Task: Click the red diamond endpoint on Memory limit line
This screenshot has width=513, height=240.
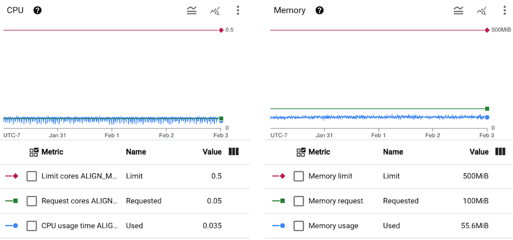Action: pyautogui.click(x=487, y=30)
